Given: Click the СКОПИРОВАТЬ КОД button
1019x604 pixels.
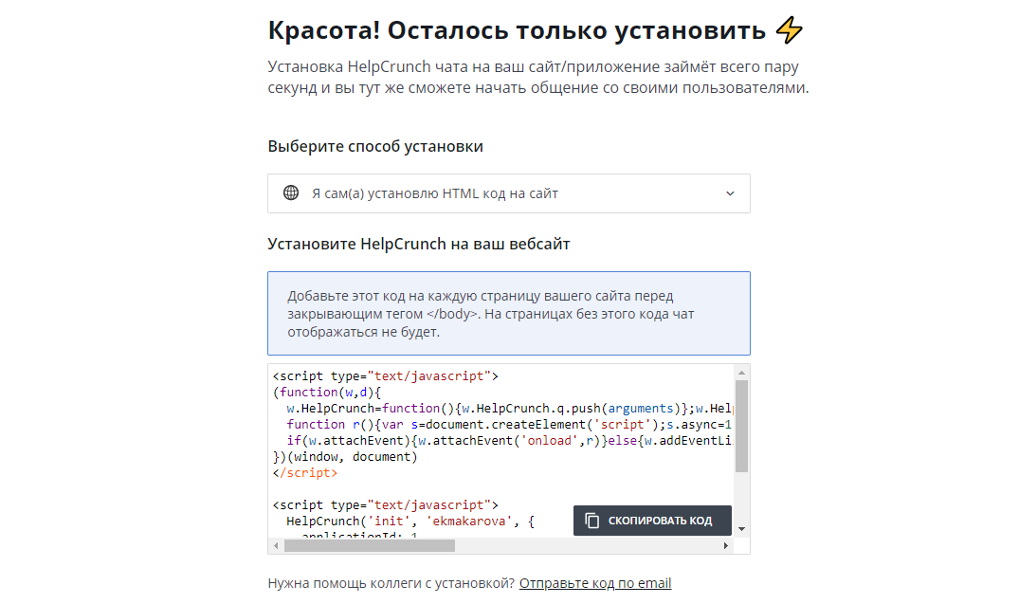Looking at the screenshot, I should [x=652, y=521].
